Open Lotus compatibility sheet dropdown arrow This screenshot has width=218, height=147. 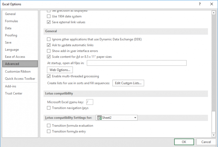coord(135,118)
